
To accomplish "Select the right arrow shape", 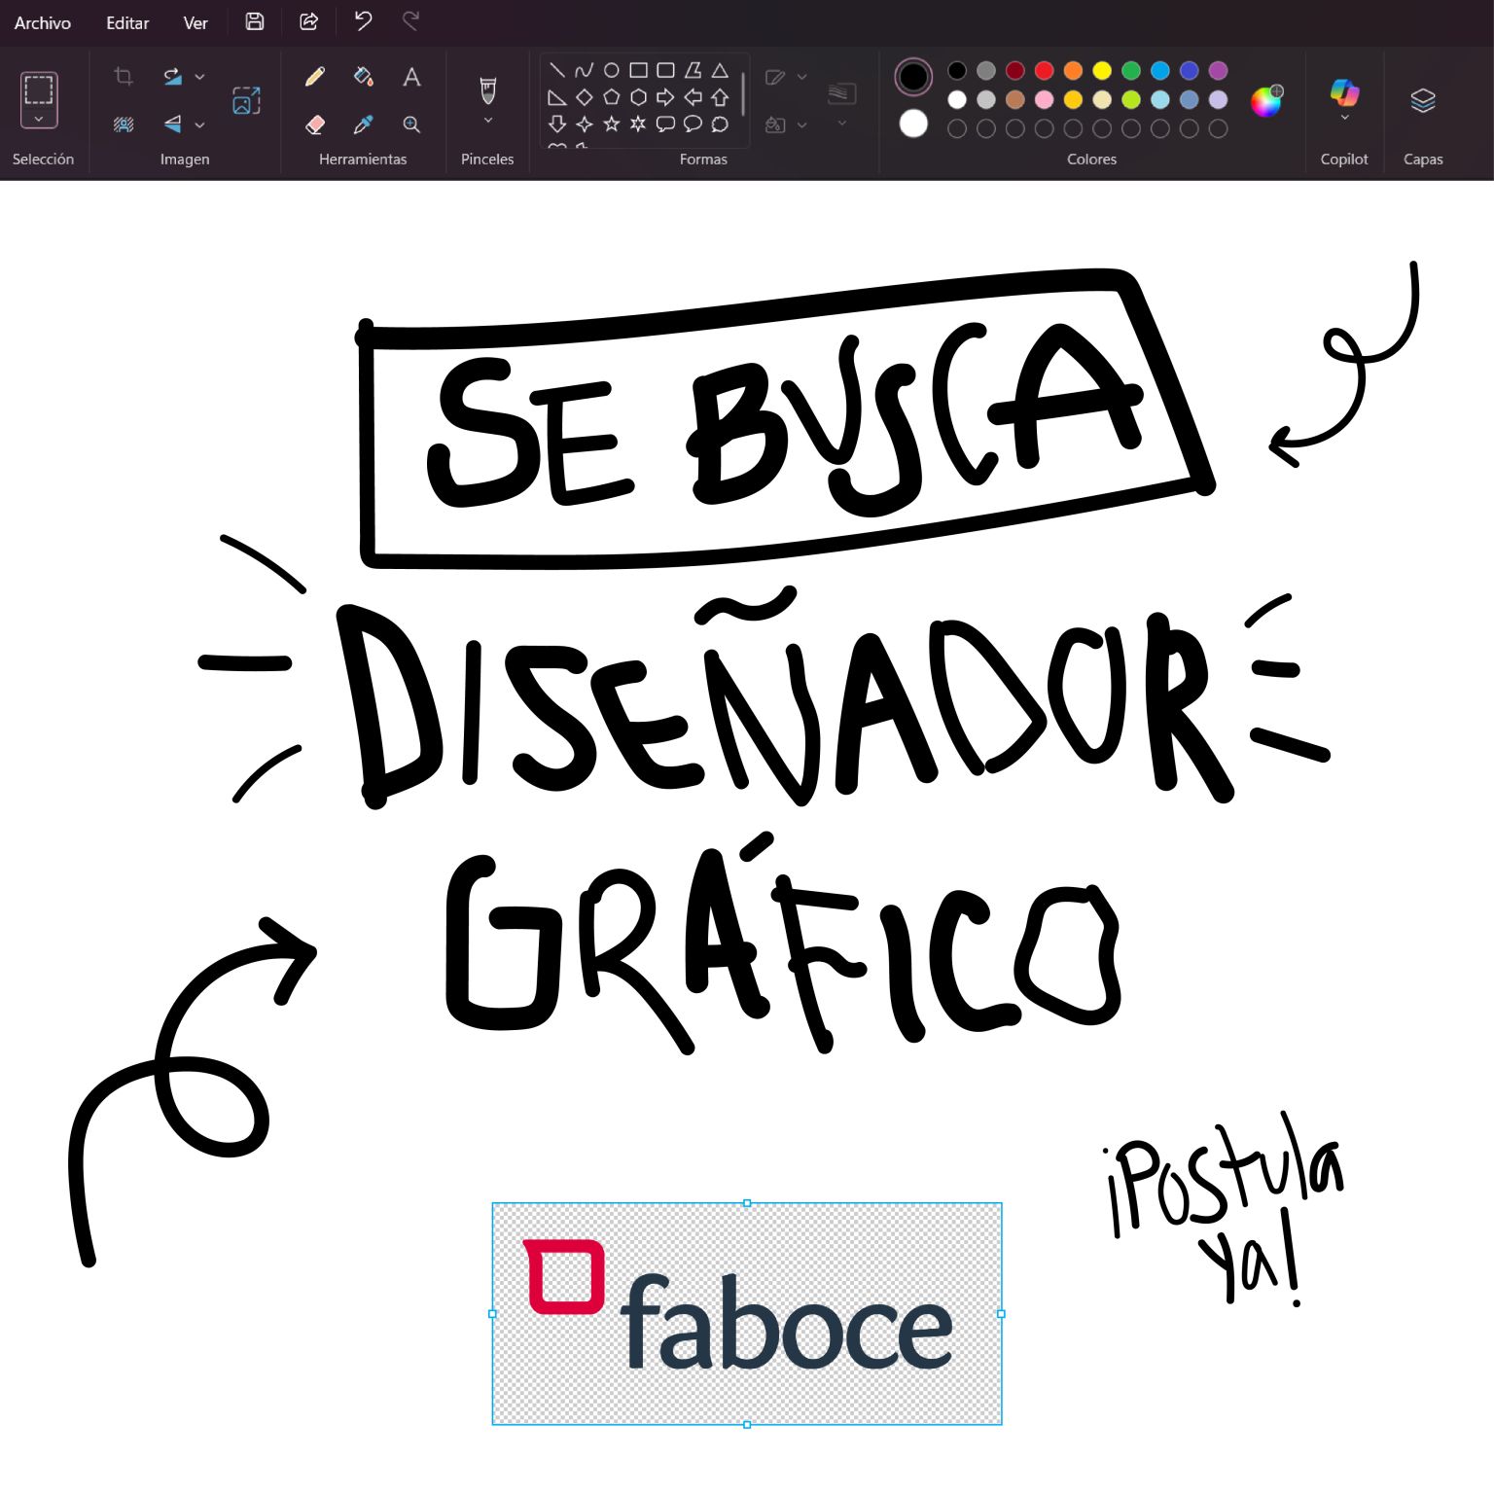I will (665, 97).
